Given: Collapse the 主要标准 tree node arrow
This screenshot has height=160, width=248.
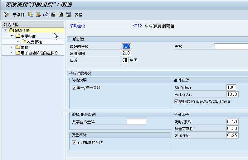Looking at the screenshot, I should (x=12, y=36).
